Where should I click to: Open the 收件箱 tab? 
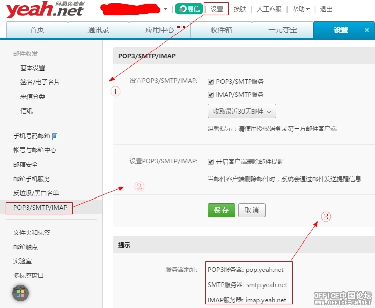point(221,30)
